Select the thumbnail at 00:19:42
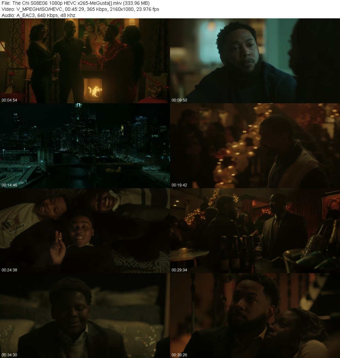Image resolution: width=340 pixels, height=358 pixels. tap(255, 146)
